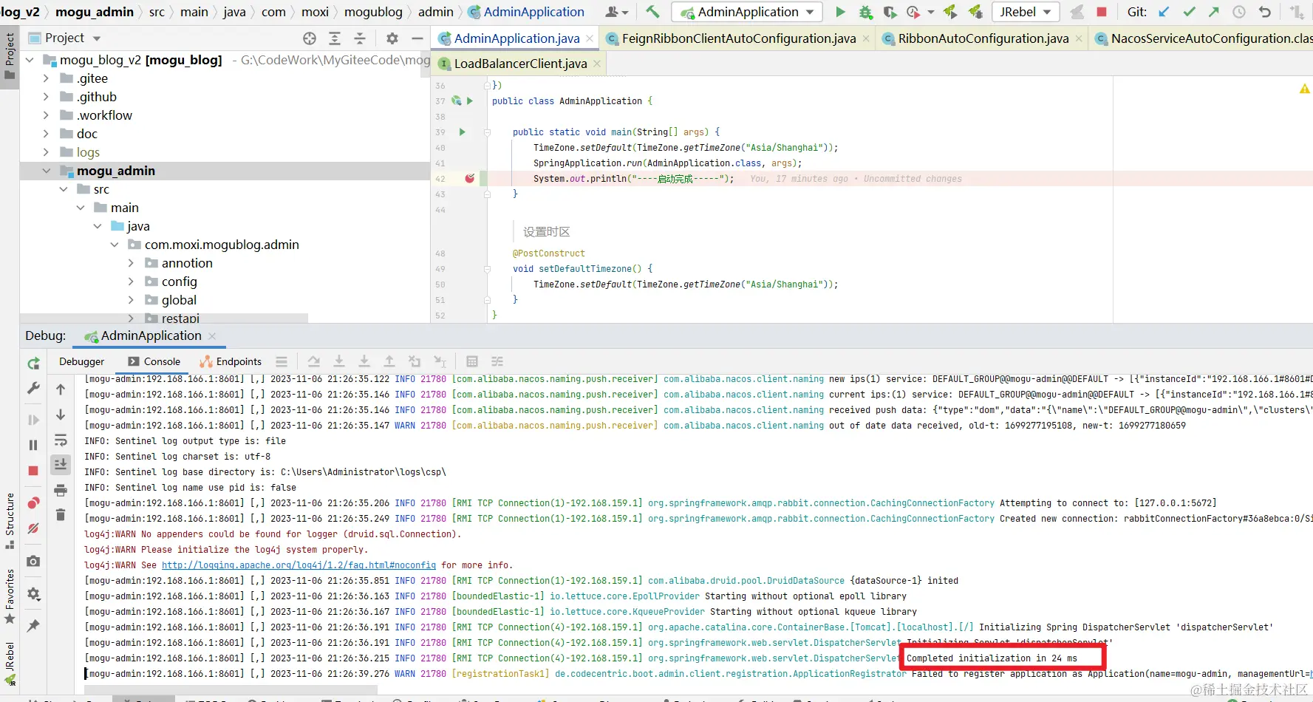Screen dimensions: 1313x702
Task: View breakpoints with the double red circles
Action: [x=33, y=503]
